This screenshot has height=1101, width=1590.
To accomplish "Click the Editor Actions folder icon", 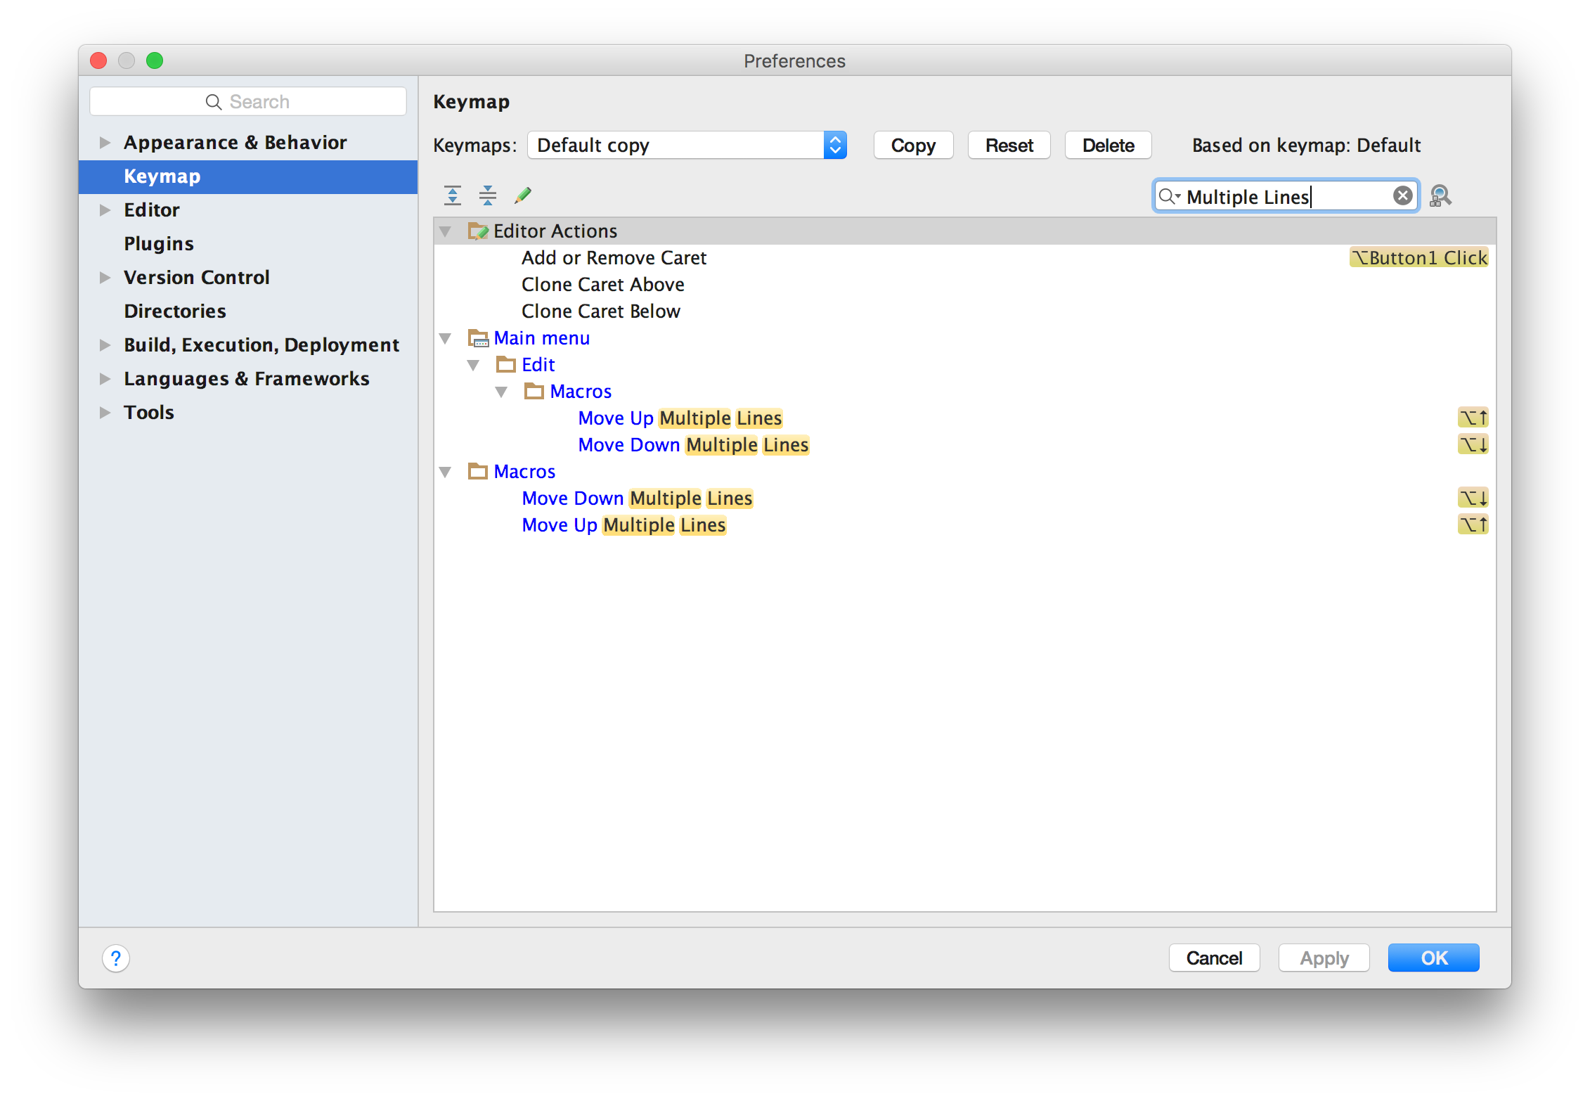I will (477, 231).
